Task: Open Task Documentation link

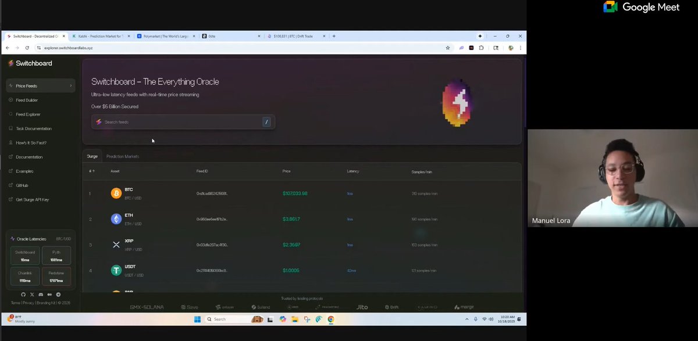Action: point(33,128)
